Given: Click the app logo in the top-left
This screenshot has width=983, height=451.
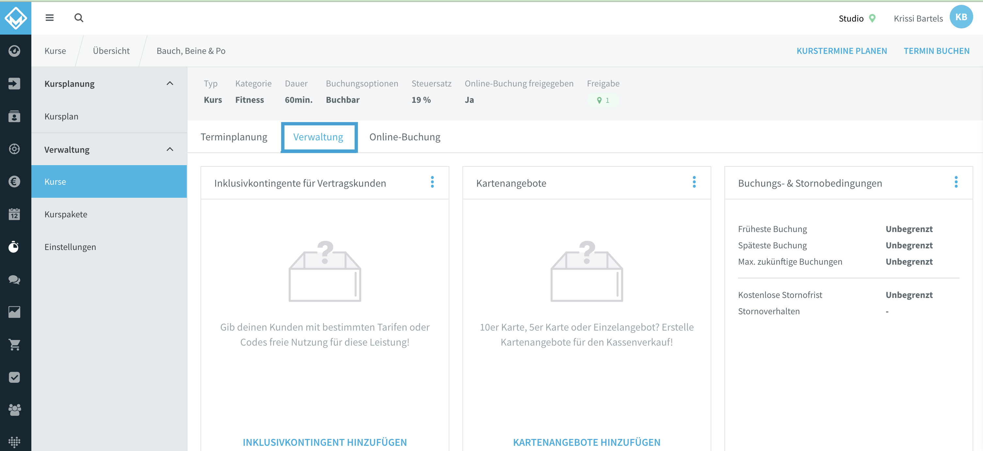Looking at the screenshot, I should [16, 18].
